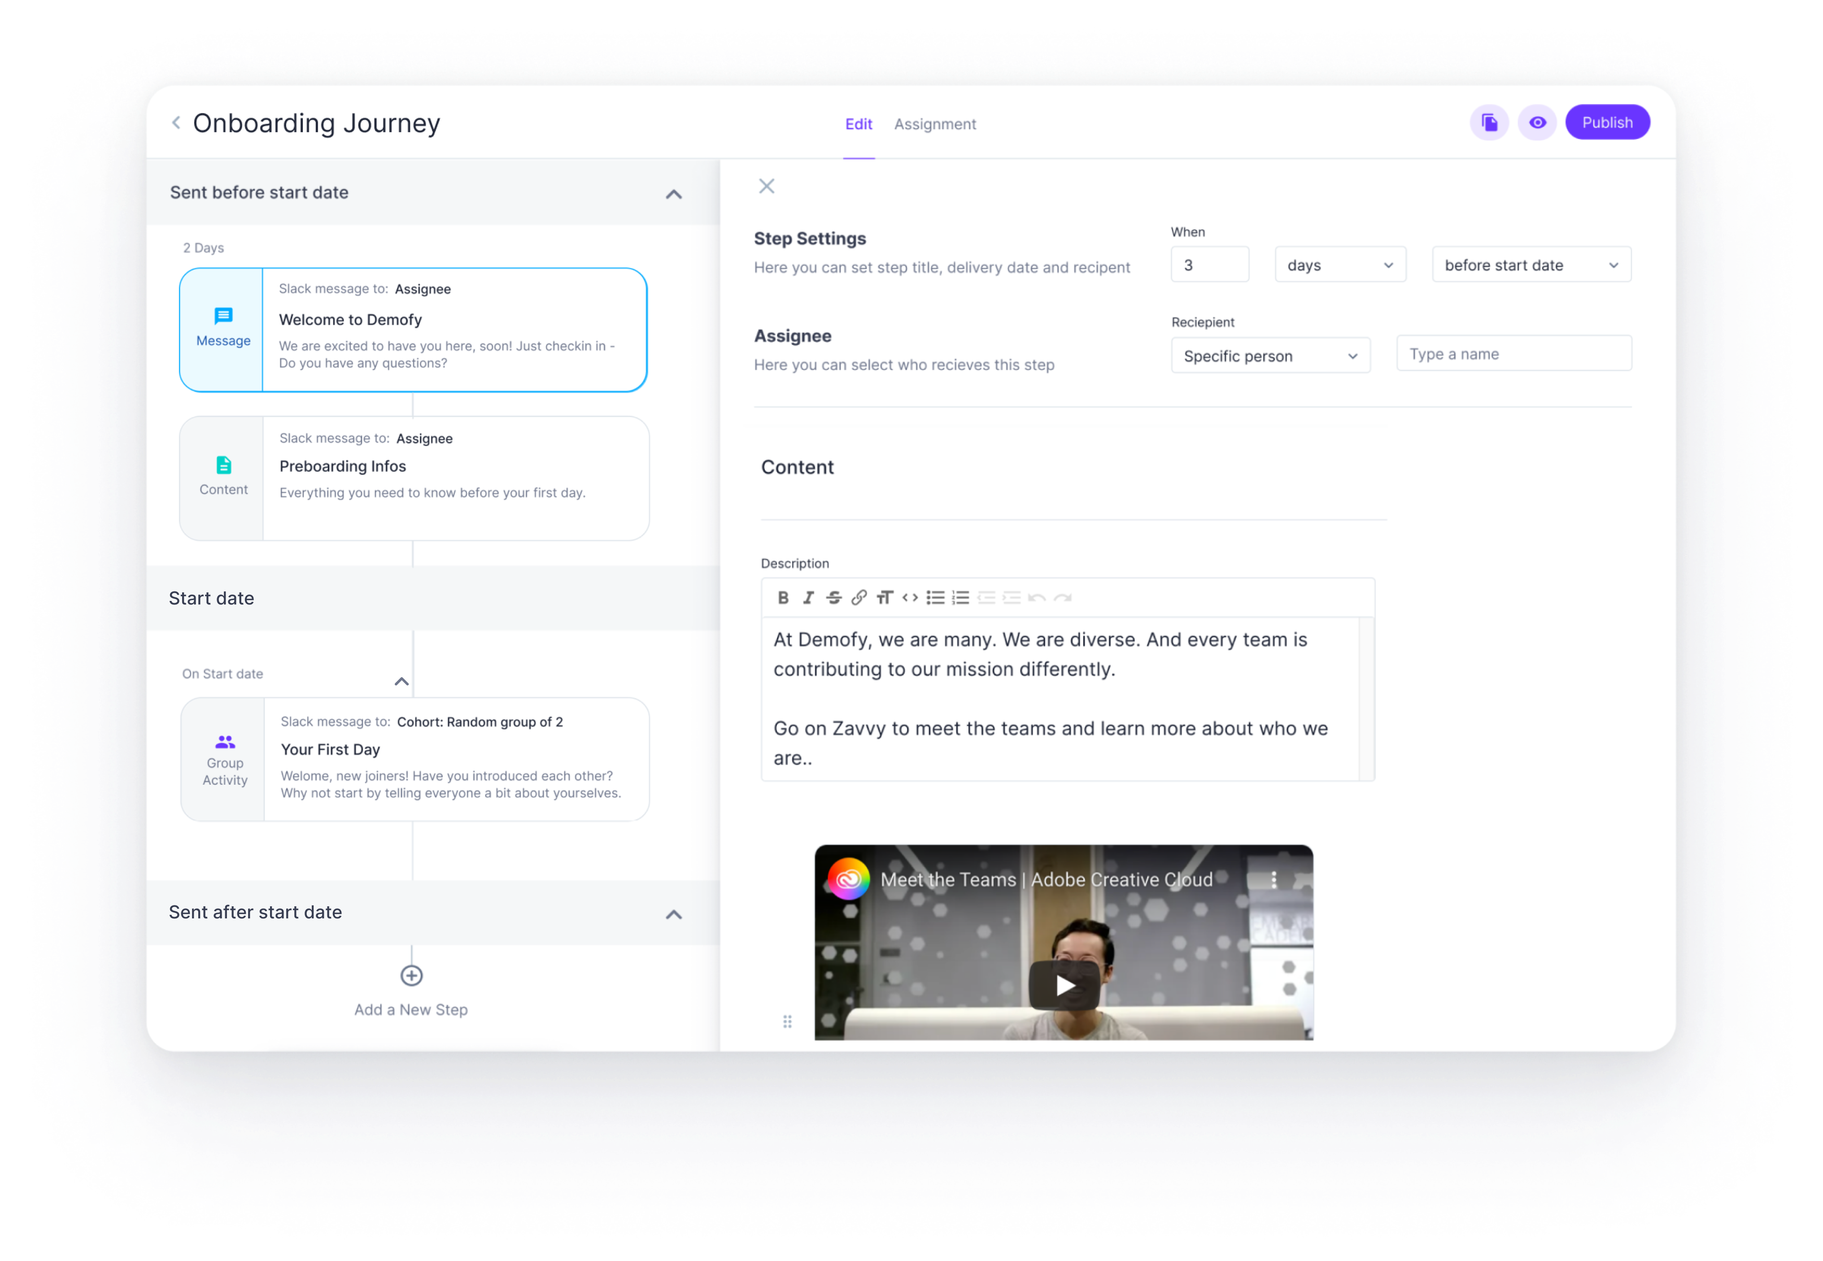The height and width of the screenshot is (1261, 1823).
Task: Create a bulleted list
Action: point(935,597)
